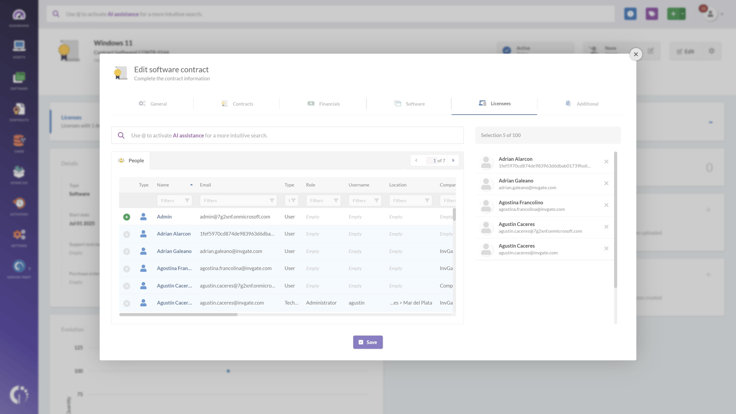The width and height of the screenshot is (736, 414).
Task: Remove Adrian Alarcon from selection list
Action: (606, 162)
